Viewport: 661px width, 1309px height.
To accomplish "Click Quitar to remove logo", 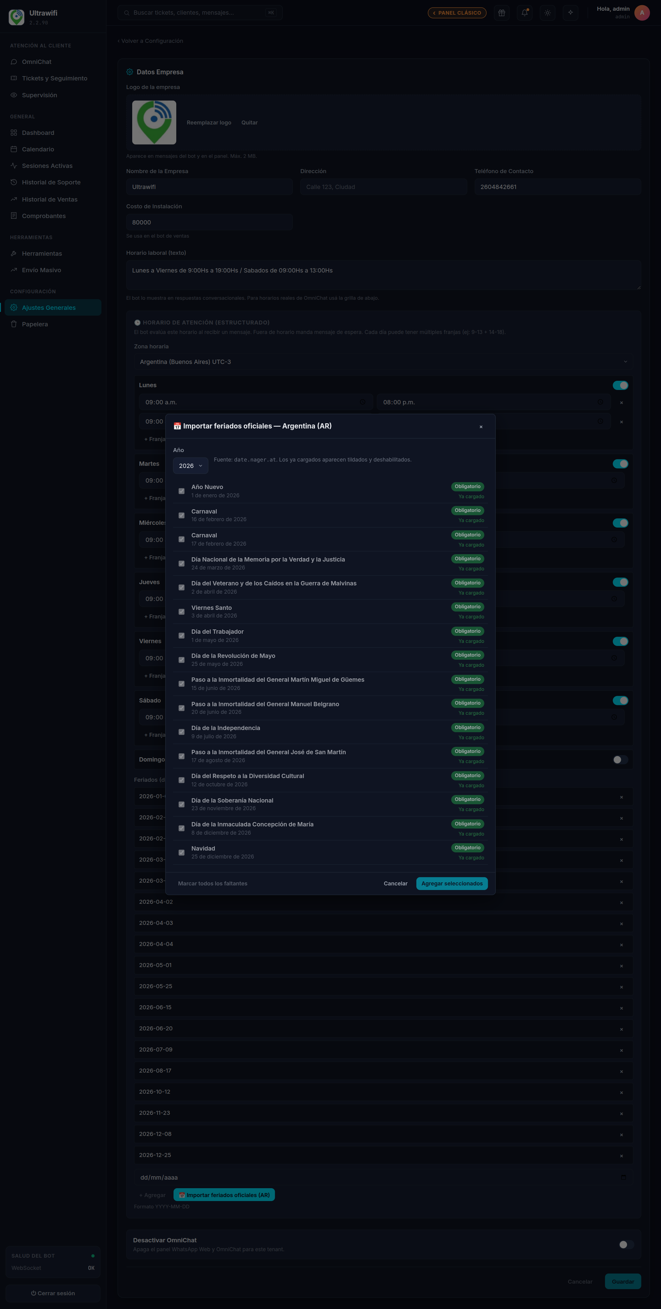I will 250,122.
